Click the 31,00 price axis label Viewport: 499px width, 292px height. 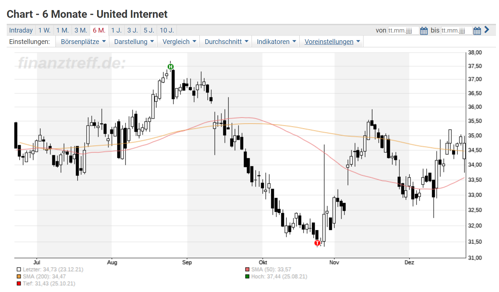click(475, 258)
